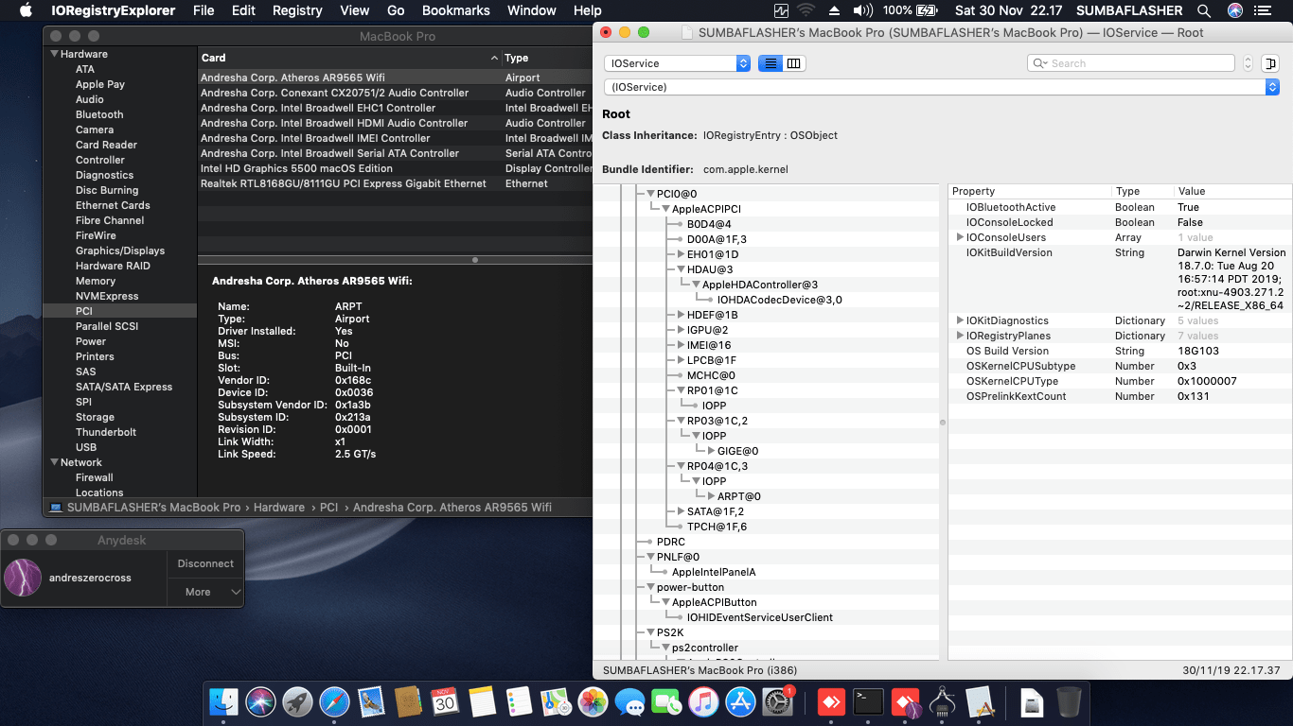Open the Go menu

click(397, 10)
